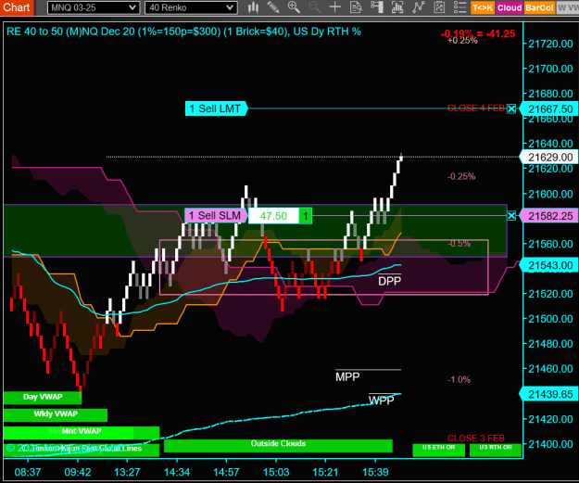Image resolution: width=579 pixels, height=483 pixels.
Task: Click the green position quantity 1 box
Action: point(306,216)
